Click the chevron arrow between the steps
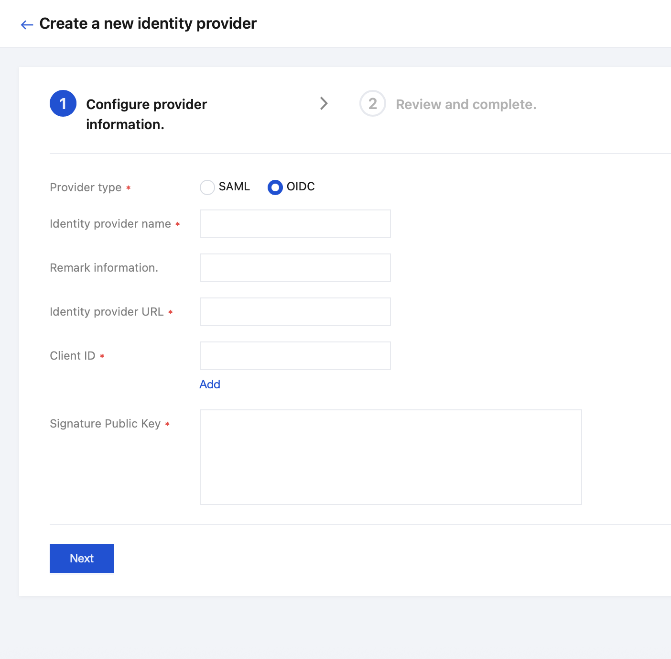The height and width of the screenshot is (659, 671). 324,103
